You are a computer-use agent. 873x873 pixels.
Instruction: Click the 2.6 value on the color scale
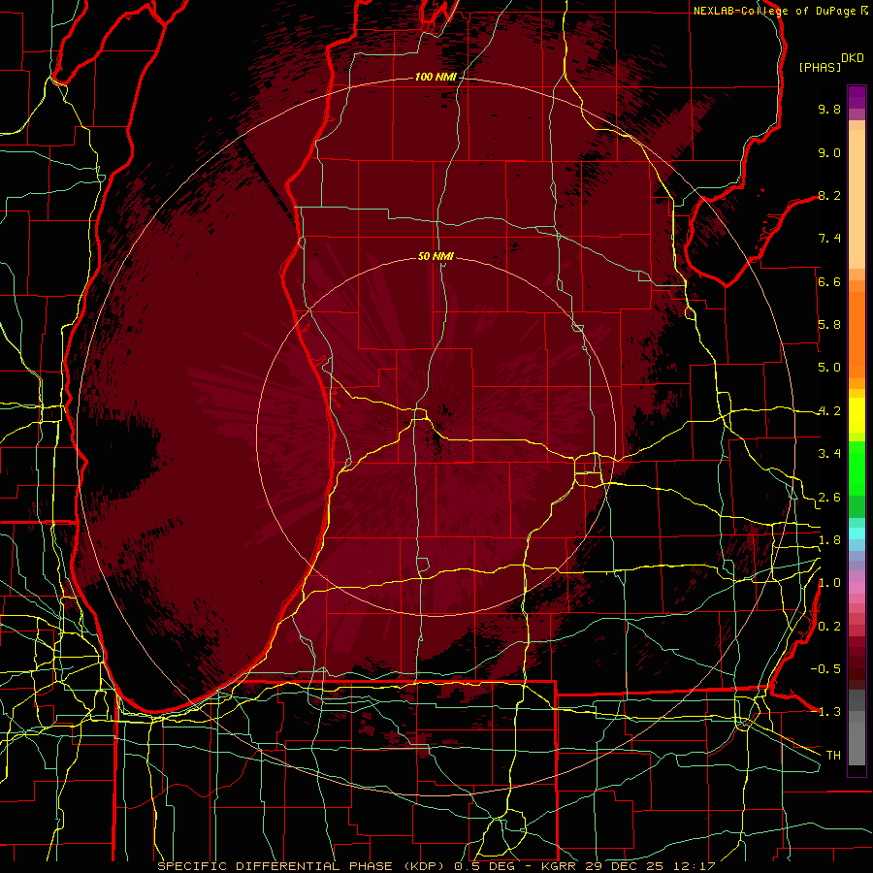[829, 498]
